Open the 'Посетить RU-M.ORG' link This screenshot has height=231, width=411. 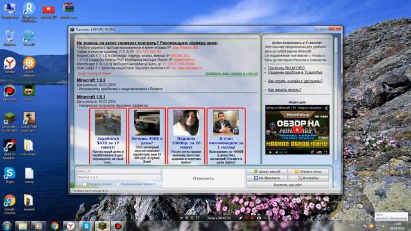click(286, 68)
